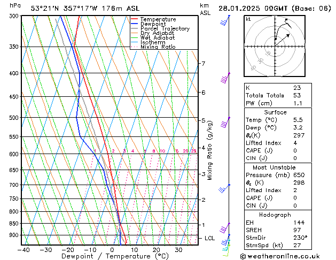Click the surface Dewp value '3.2'
The image size is (336, 260).
pyautogui.click(x=298, y=128)
